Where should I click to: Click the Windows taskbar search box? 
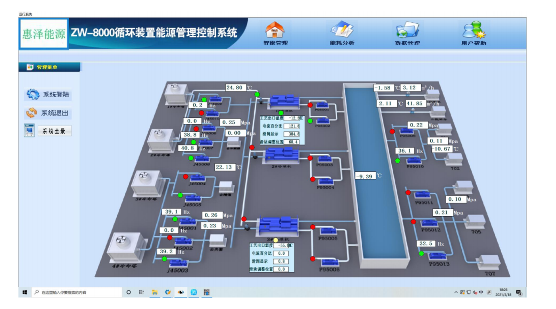[x=77, y=292]
